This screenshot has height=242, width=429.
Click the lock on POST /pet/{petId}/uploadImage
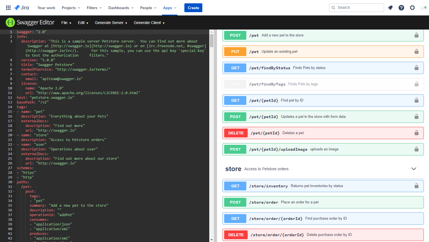(x=417, y=149)
